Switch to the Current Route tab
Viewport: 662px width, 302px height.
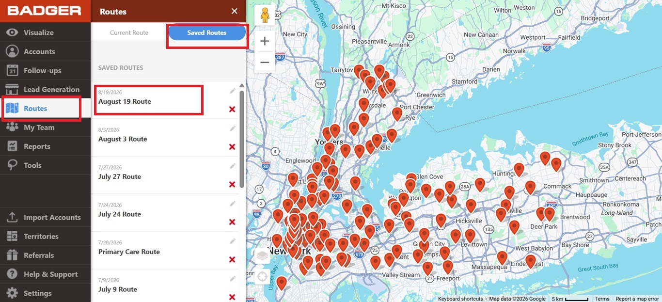pyautogui.click(x=129, y=32)
